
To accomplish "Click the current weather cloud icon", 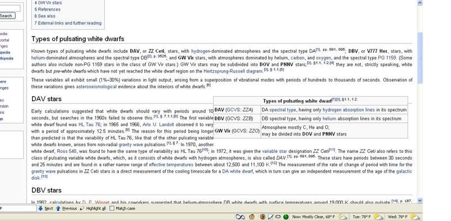I will [x=343, y=217].
